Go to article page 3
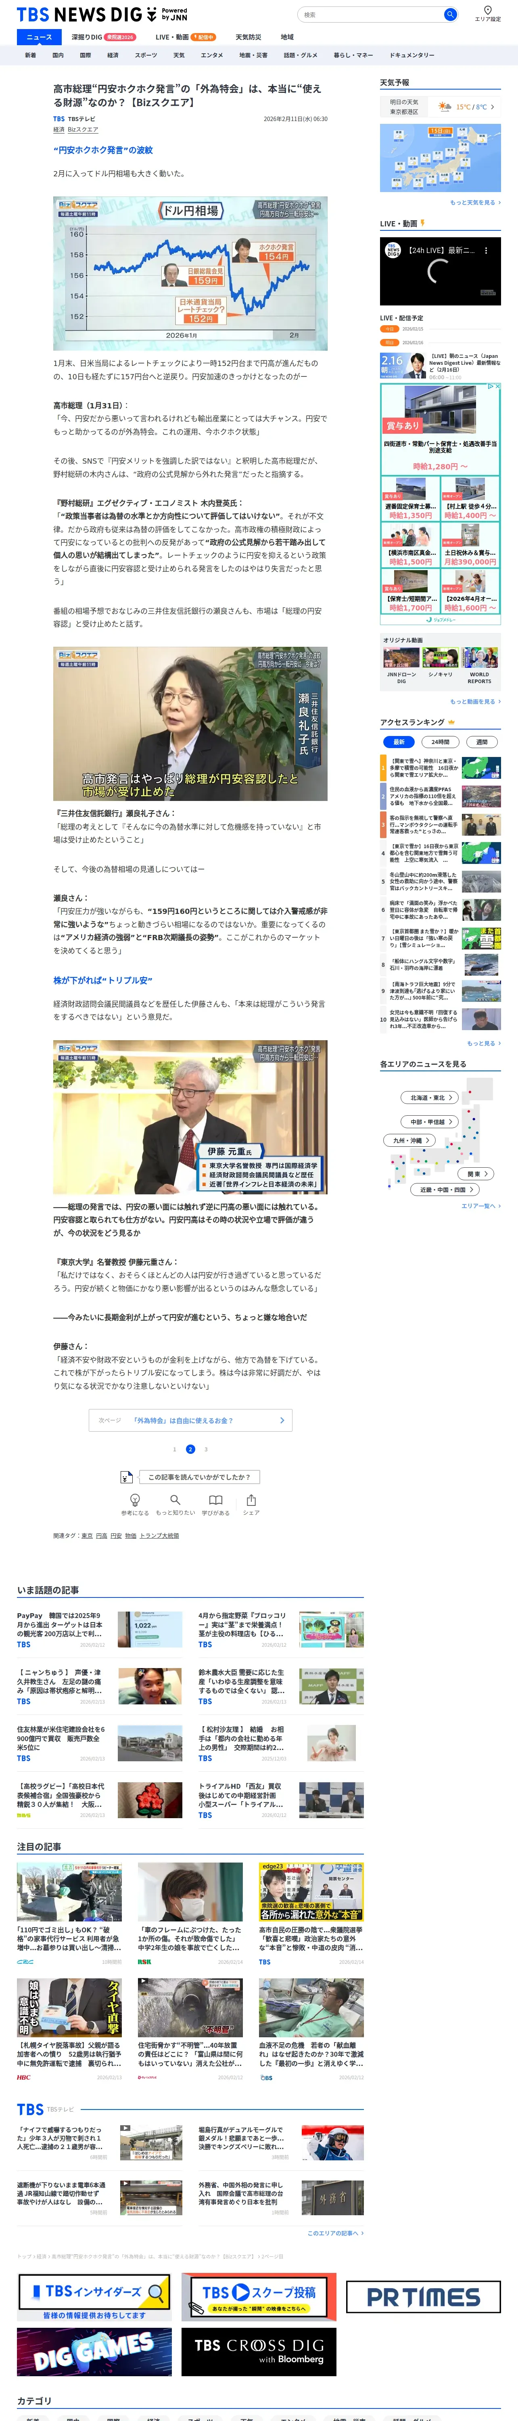This screenshot has width=518, height=2421. coord(206,1449)
